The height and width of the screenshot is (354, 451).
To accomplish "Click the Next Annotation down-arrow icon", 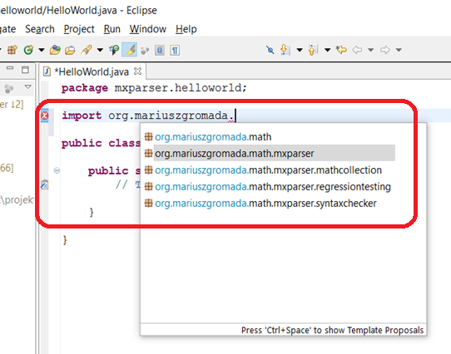I will click(x=285, y=50).
